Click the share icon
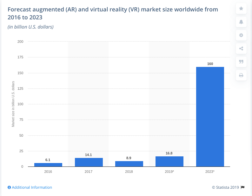Image resolution: width=252 pixels, height=196 pixels. 241,49
